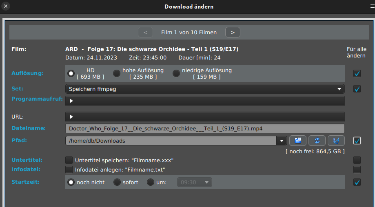Image resolution: width=375 pixels, height=207 pixels.
Task: Close the Download ändern dialog
Action: pyautogui.click(x=6, y=6)
